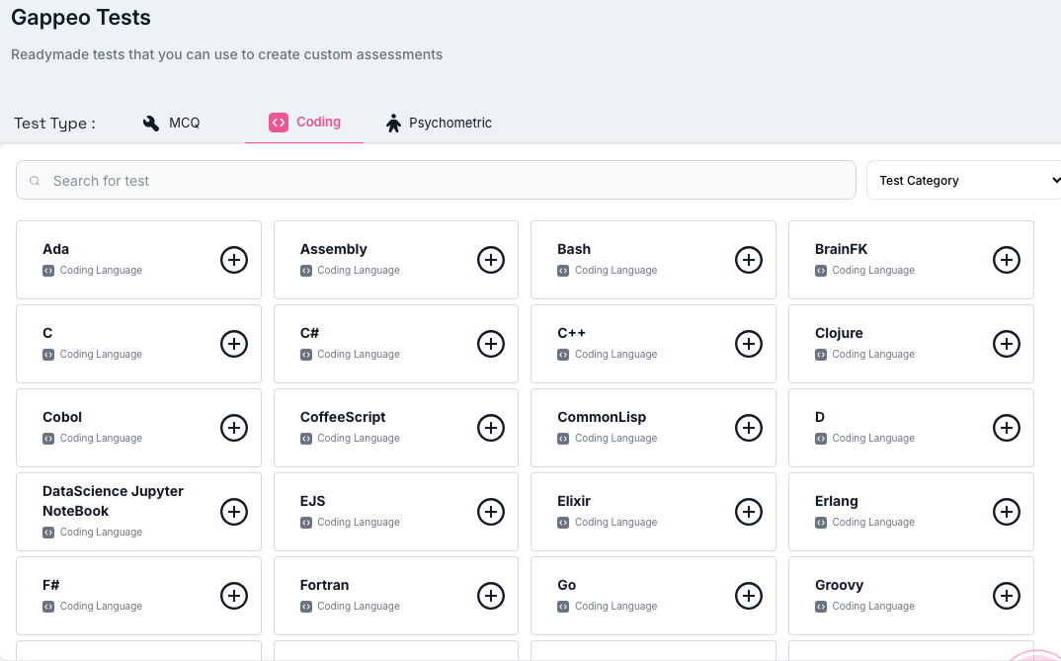
Task: Add the Assembly coding test
Action: (491, 260)
